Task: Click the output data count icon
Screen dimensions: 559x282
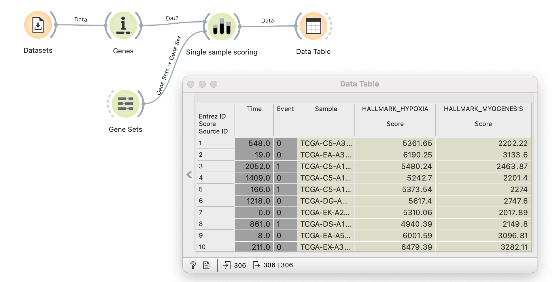Action: coord(256,265)
